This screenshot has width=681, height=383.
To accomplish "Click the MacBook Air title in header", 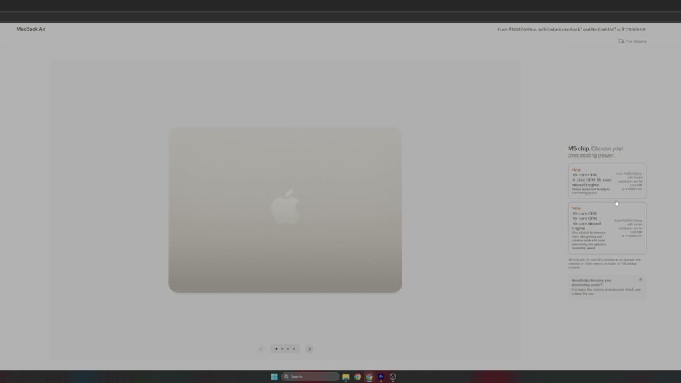I will pos(31,29).
